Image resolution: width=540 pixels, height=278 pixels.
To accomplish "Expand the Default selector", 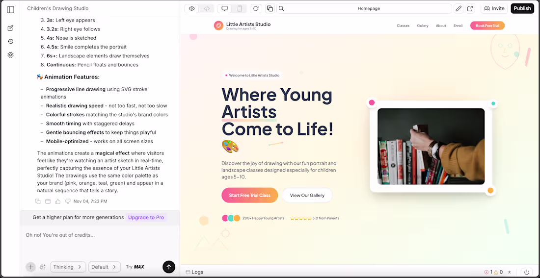I will [x=105, y=267].
